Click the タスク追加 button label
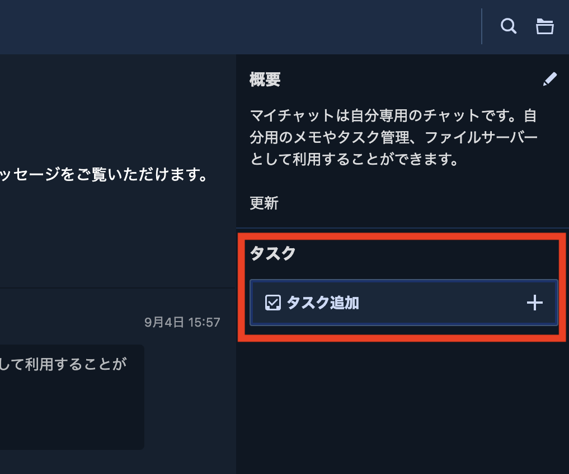This screenshot has height=474, width=569. [323, 303]
